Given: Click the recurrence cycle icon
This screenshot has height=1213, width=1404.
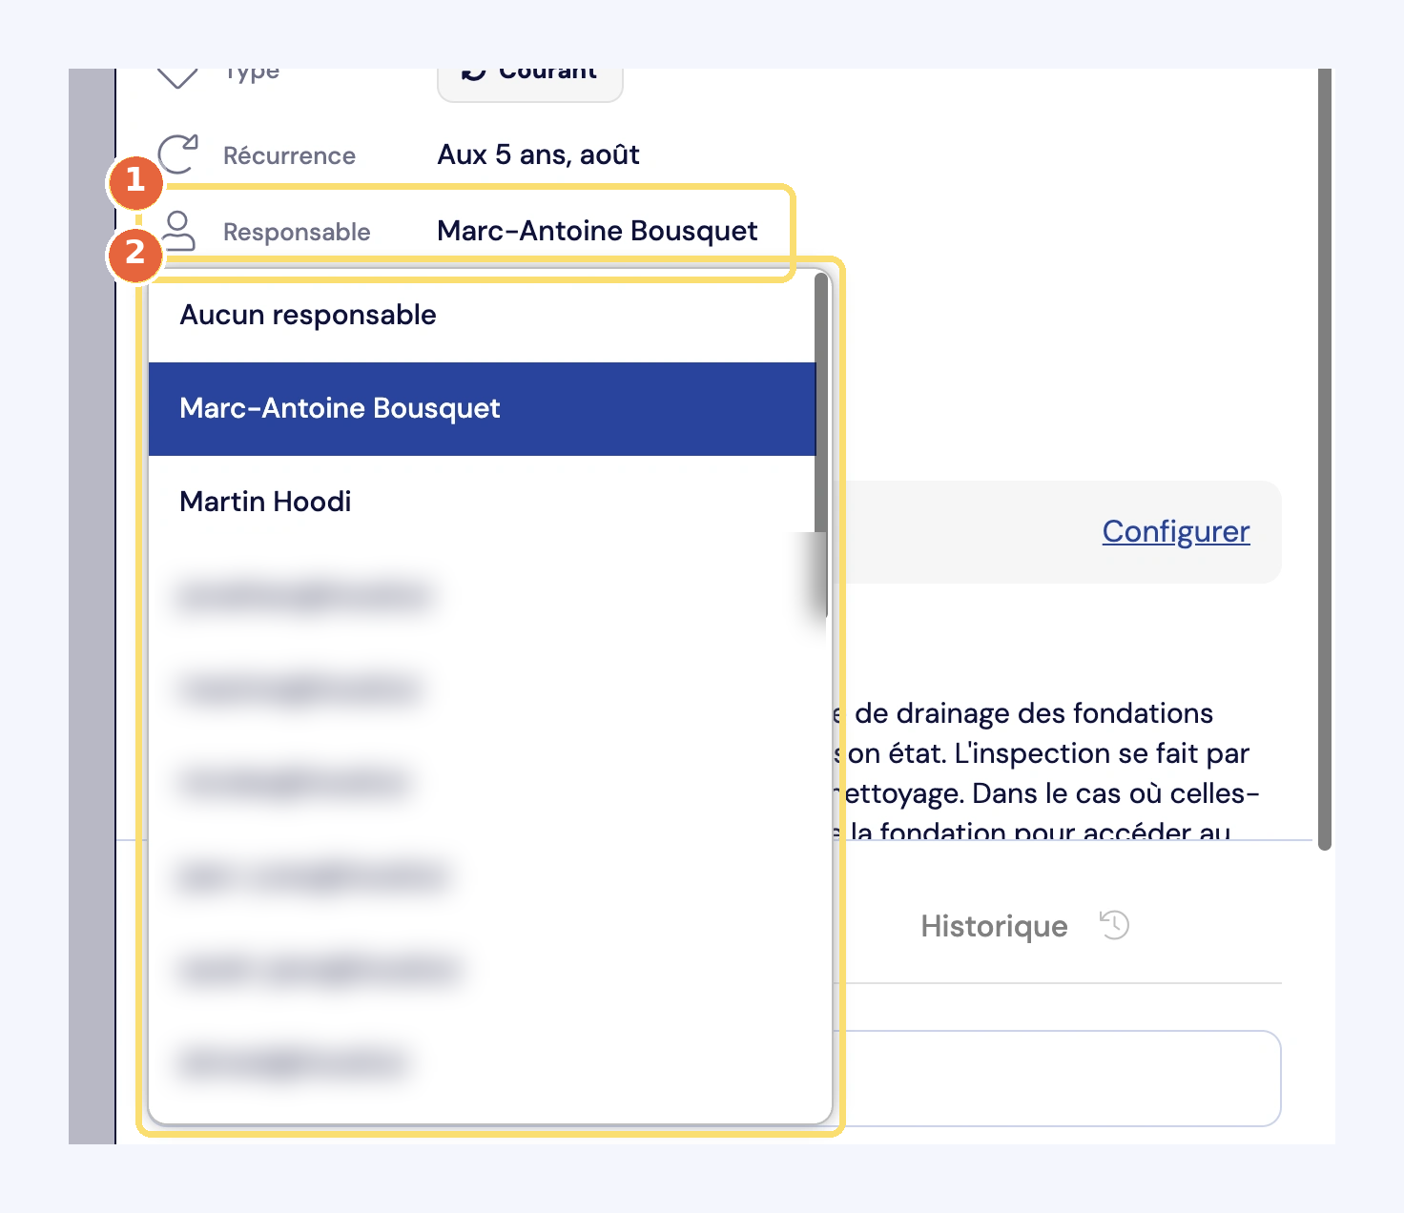Looking at the screenshot, I should (x=178, y=154).
